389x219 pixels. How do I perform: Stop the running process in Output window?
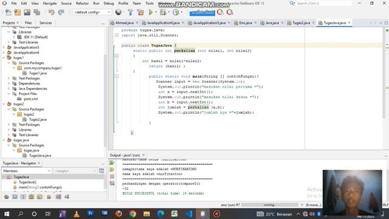point(112,176)
